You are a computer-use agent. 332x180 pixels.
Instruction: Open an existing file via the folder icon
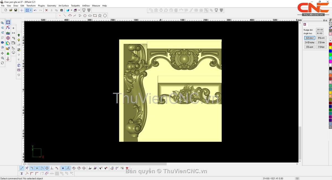11,10
